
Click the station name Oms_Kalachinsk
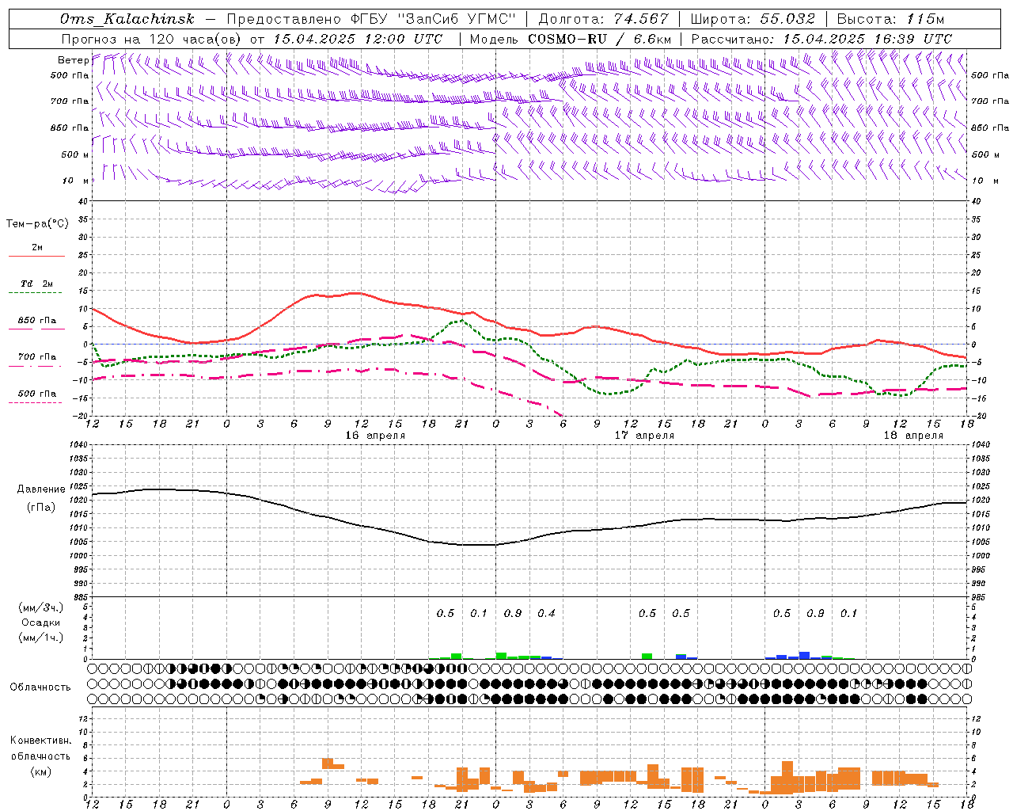(127, 19)
